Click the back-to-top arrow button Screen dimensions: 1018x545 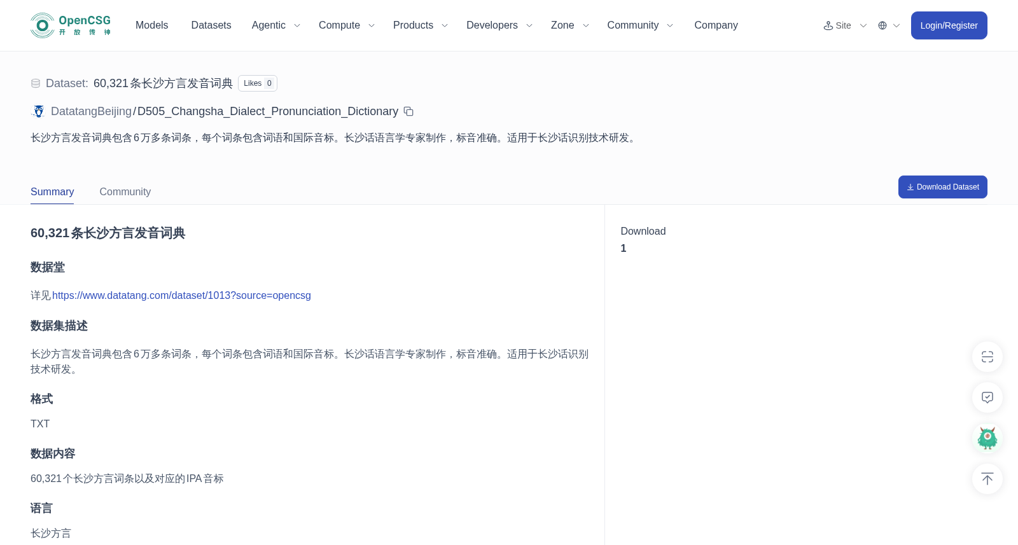pos(987,479)
